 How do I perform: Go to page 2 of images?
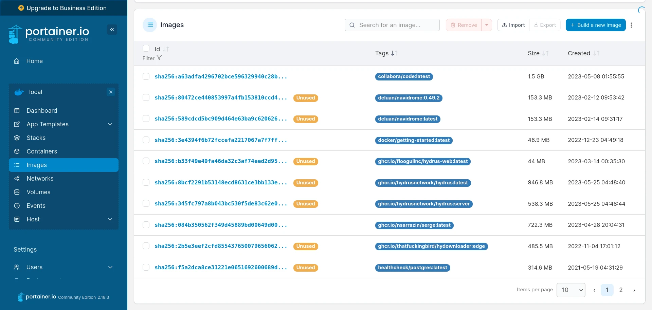(621, 290)
